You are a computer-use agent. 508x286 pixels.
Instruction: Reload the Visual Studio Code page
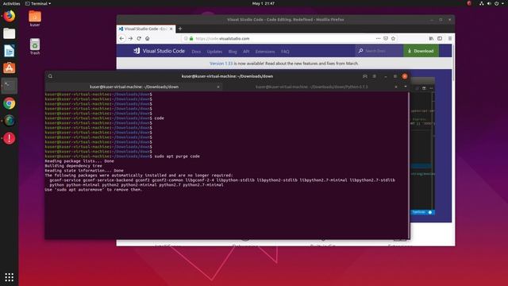(139, 38)
